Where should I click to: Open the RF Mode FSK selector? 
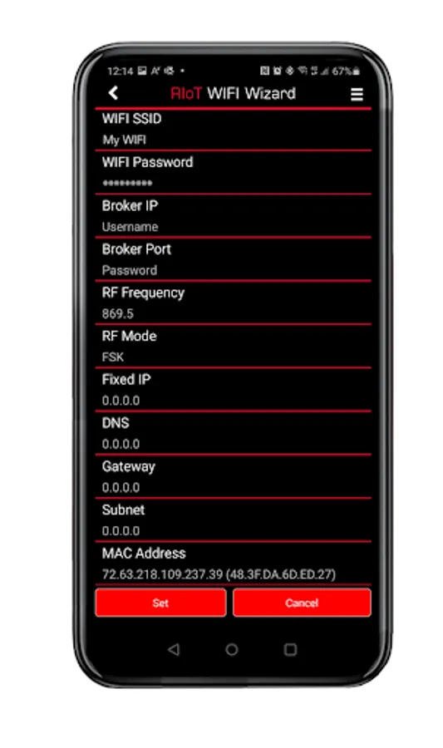pyautogui.click(x=234, y=347)
